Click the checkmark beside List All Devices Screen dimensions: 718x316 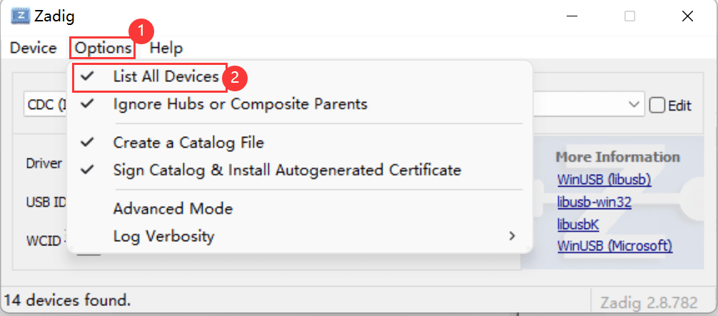[88, 76]
